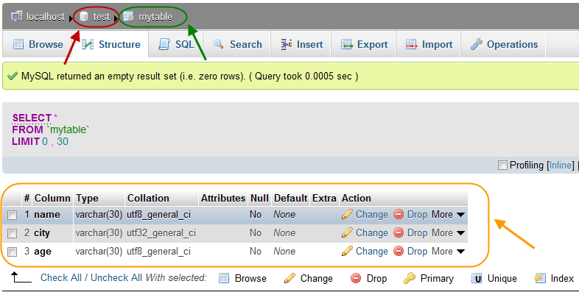
Task: Click the Operations wrench icon
Action: coord(477,44)
